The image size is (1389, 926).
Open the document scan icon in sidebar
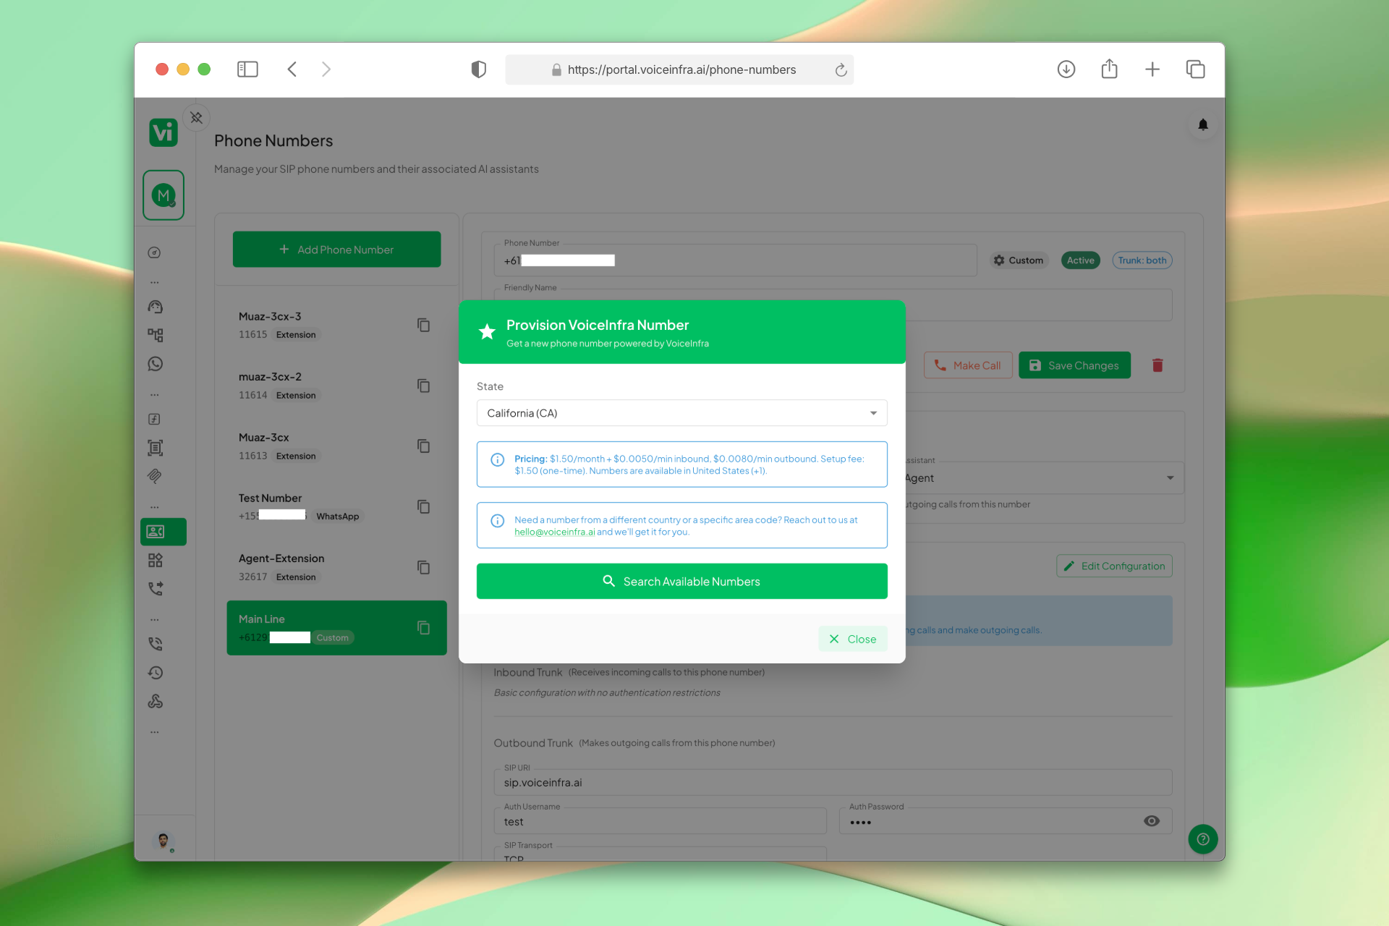[156, 448]
